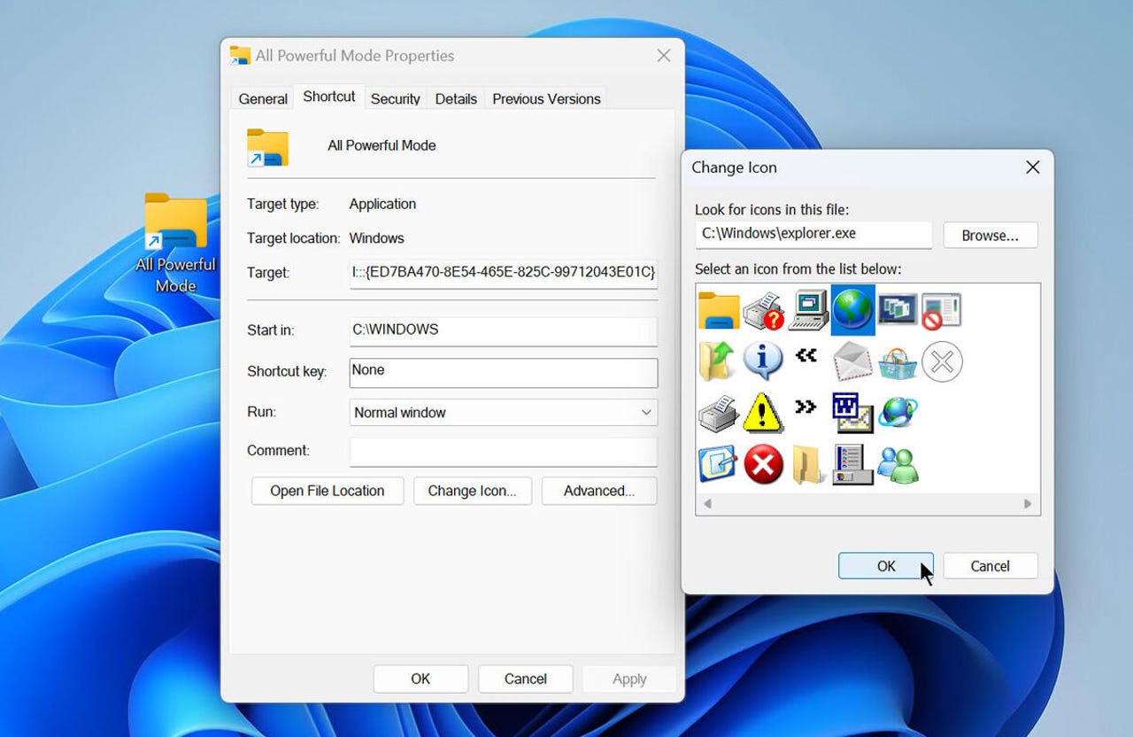The width and height of the screenshot is (1133, 737).
Task: Click the icon file path field
Action: (x=813, y=235)
